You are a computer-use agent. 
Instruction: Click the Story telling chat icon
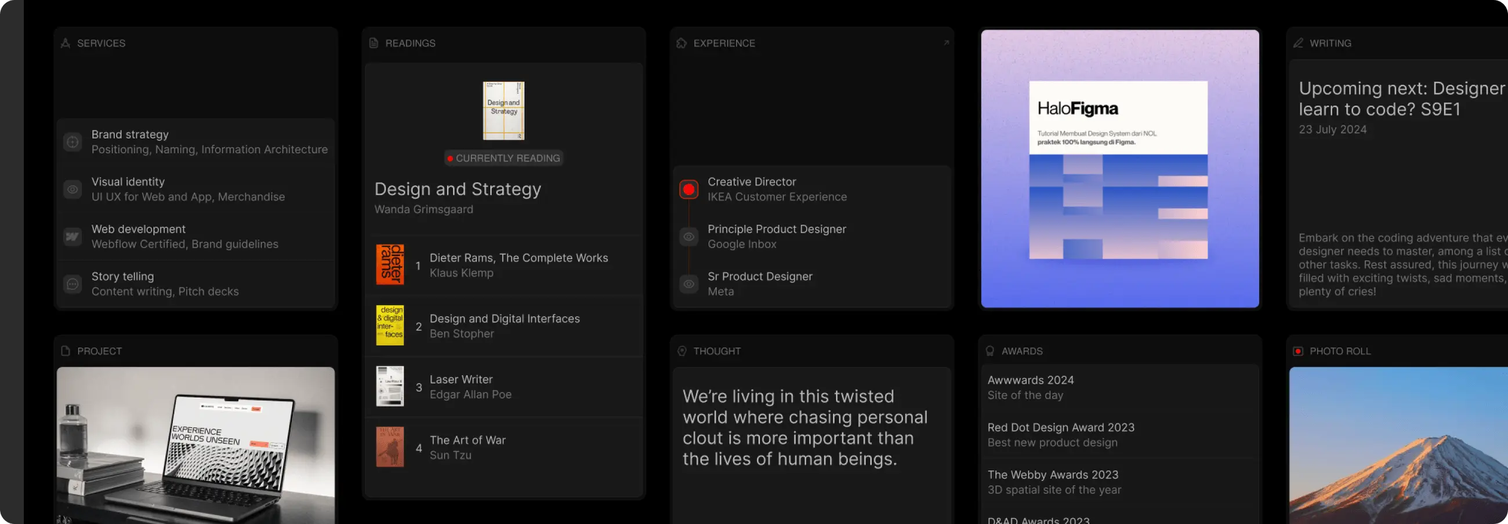[x=72, y=284]
